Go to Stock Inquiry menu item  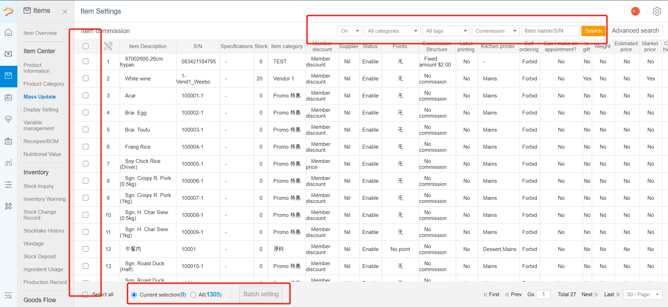click(x=39, y=186)
